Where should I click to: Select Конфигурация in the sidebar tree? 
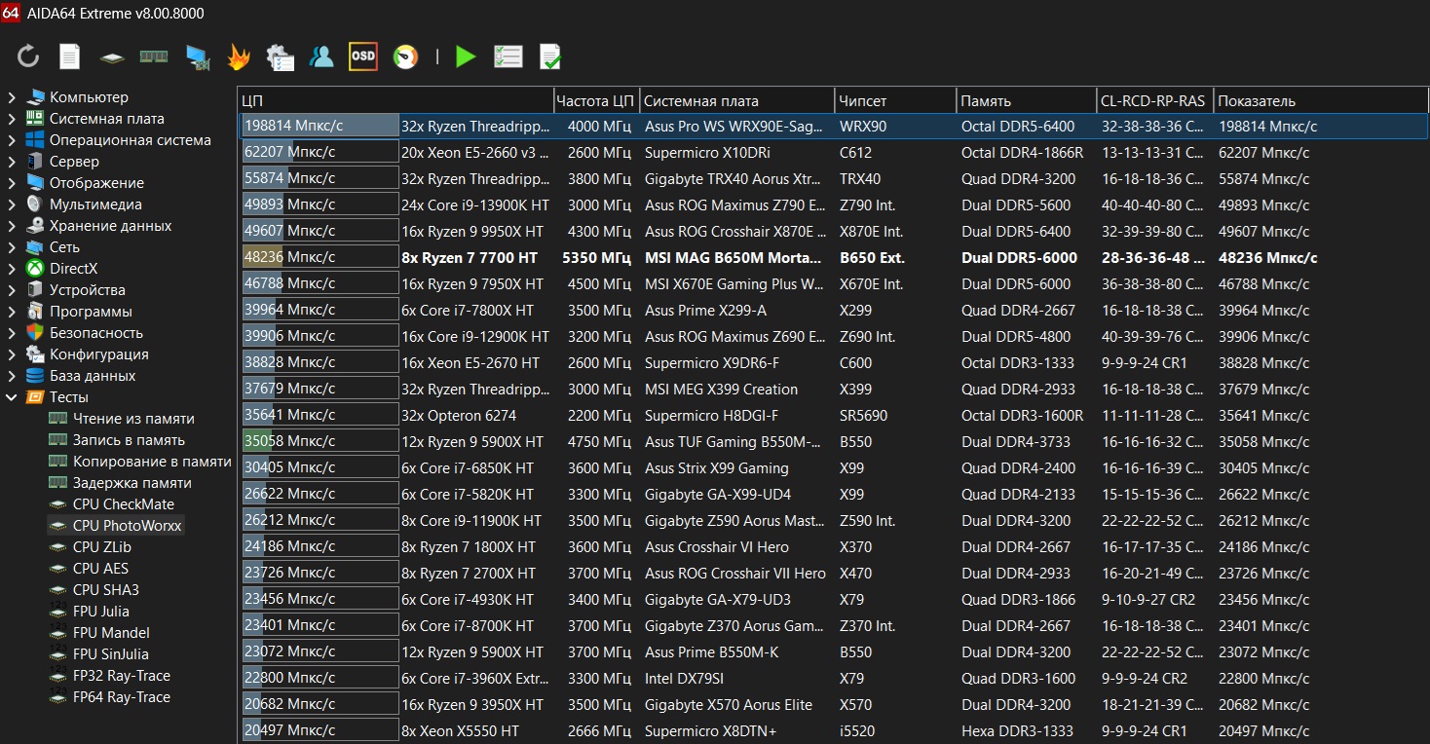99,354
